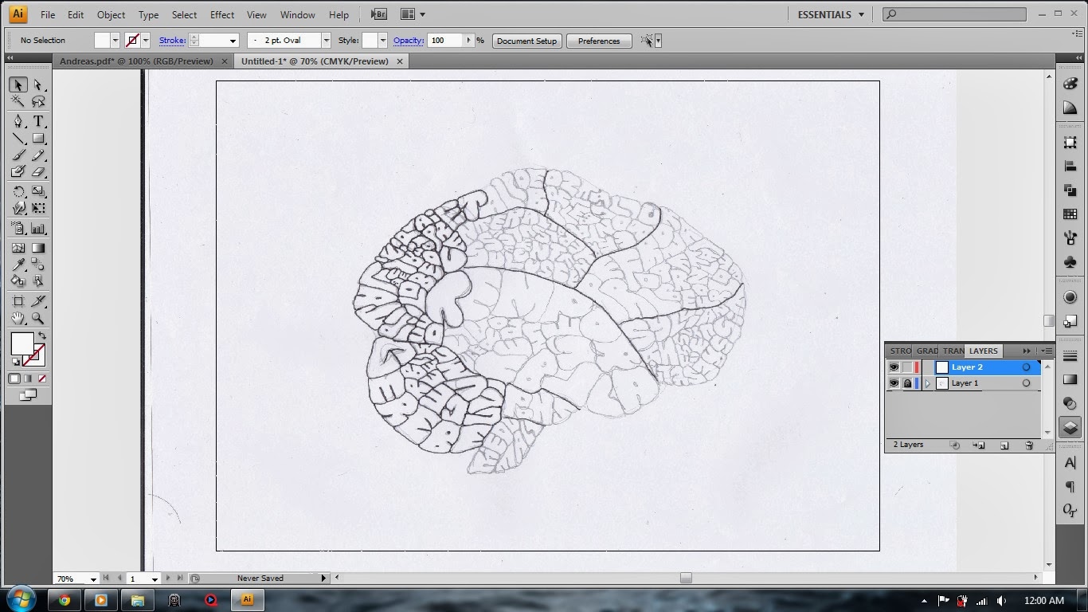The width and height of the screenshot is (1088, 612).
Task: Click the Fill color swatch in toolbox
Action: coord(22,343)
